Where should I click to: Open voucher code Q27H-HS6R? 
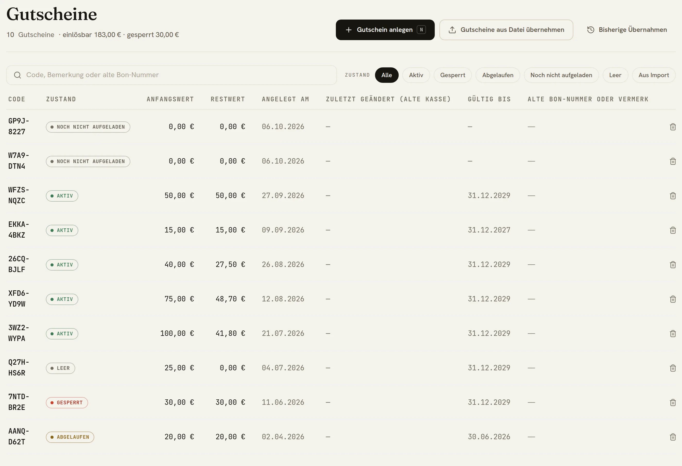click(19, 368)
